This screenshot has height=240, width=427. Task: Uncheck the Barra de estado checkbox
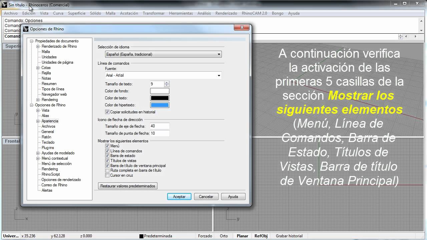[107, 156]
